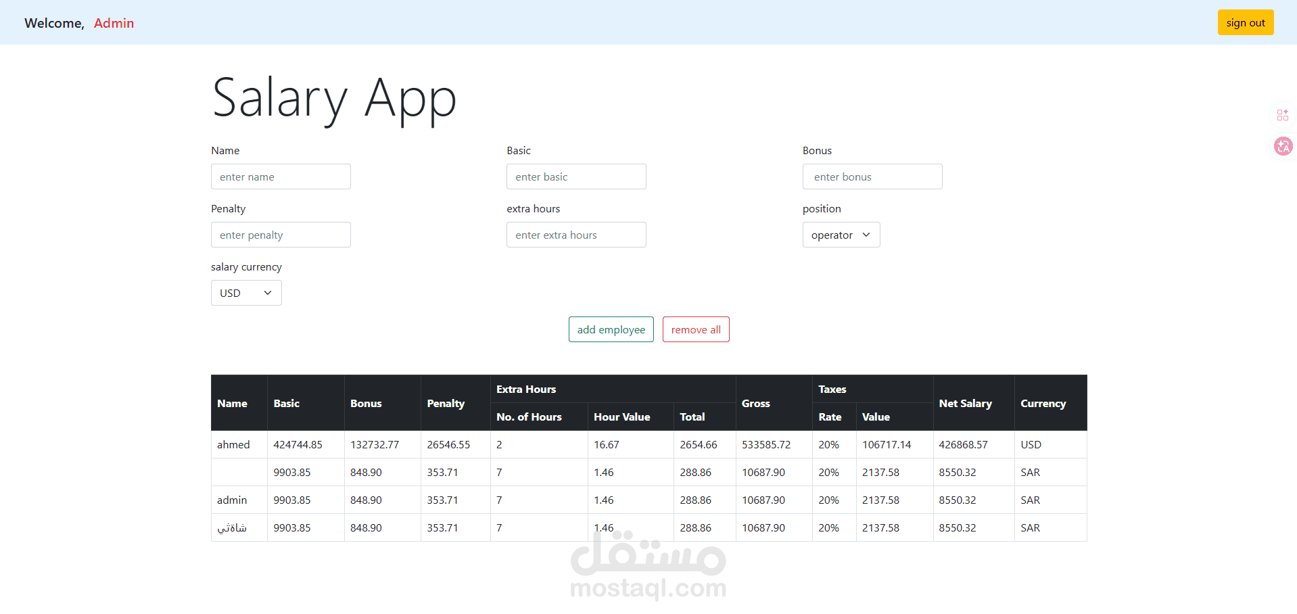Focus the enter bonus input field
Screen dimensions: 1297x614
pos(872,176)
